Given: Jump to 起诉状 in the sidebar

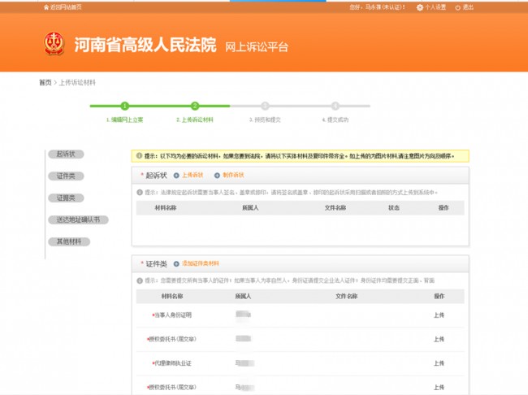Looking at the screenshot, I should pyautogui.click(x=66, y=154).
